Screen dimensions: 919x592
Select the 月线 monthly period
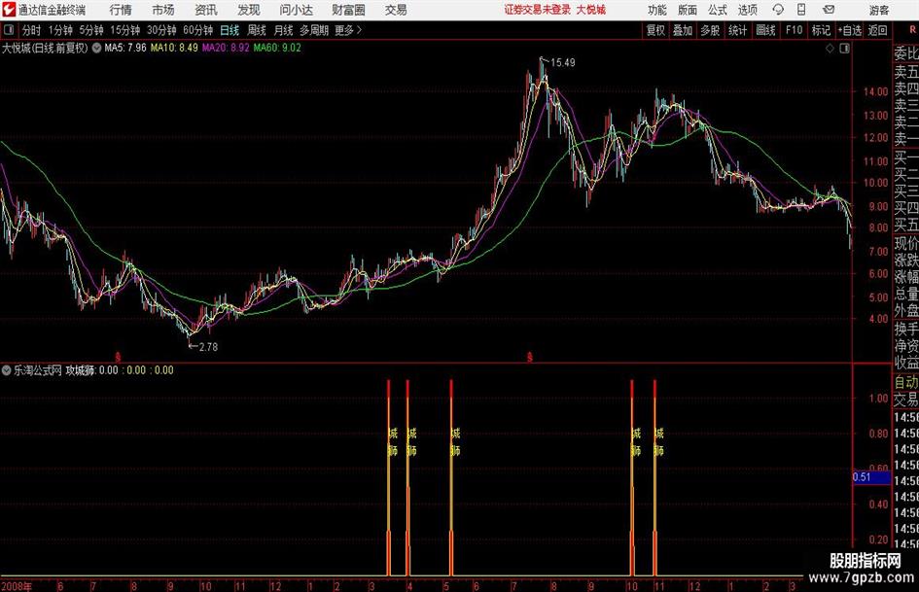tap(283, 30)
